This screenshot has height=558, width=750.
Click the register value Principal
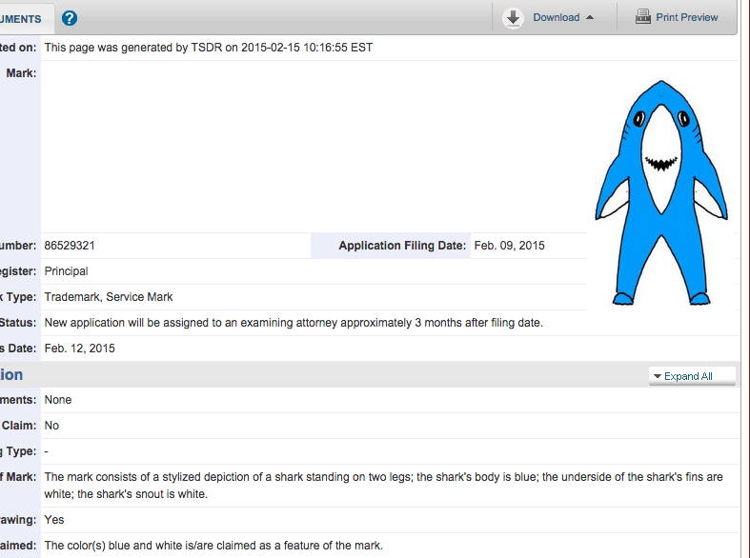tap(66, 271)
